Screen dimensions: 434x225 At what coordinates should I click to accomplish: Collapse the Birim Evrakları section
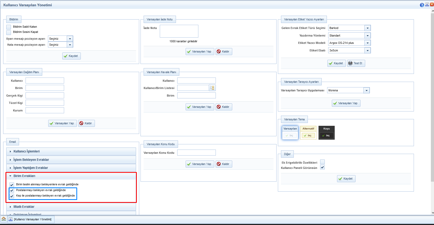(24, 176)
